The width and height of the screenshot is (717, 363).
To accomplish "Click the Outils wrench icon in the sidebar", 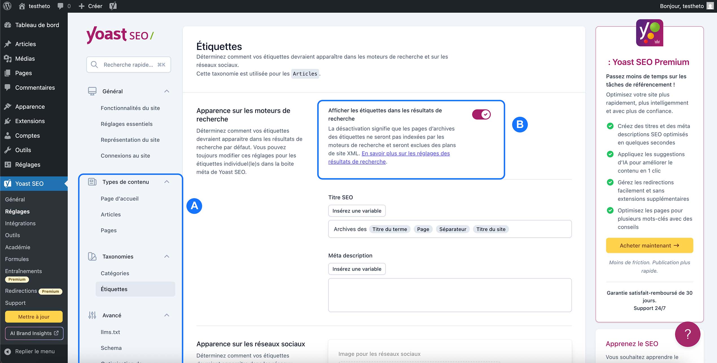I will pyautogui.click(x=8, y=150).
